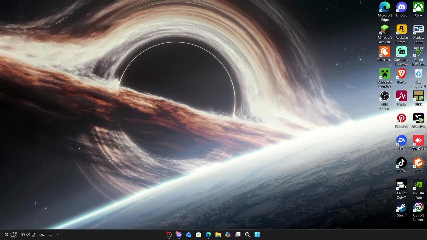Switch to the taskbar app with red recording dot
The height and width of the screenshot is (240, 427).
(x=169, y=235)
